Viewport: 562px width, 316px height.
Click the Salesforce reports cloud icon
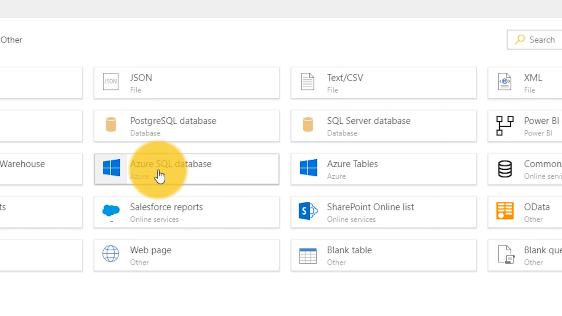click(111, 211)
